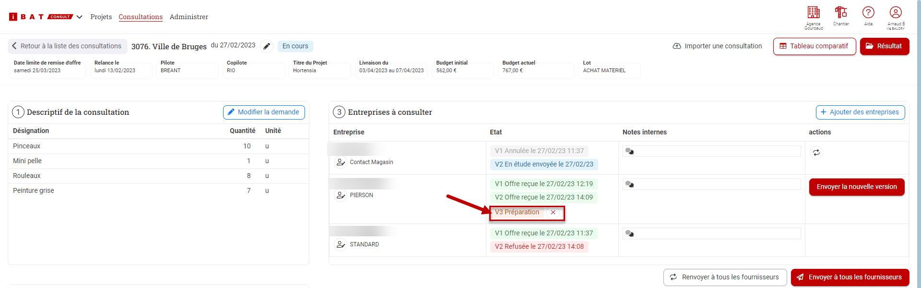Open the Arnaud B user profile icon
Screen dimensions: 921x288
[x=896, y=13]
